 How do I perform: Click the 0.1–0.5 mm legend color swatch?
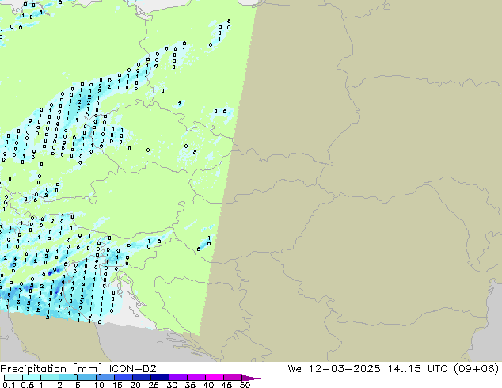[13, 378]
